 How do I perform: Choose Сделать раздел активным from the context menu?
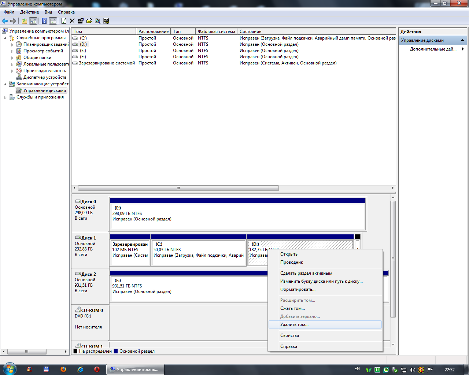point(325,273)
